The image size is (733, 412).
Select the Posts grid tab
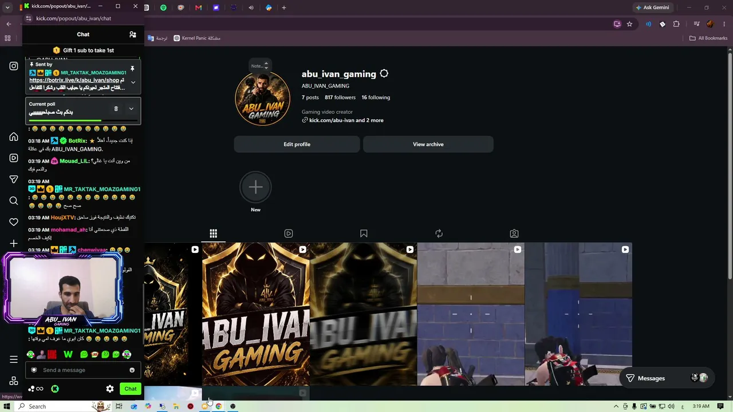[x=213, y=233]
